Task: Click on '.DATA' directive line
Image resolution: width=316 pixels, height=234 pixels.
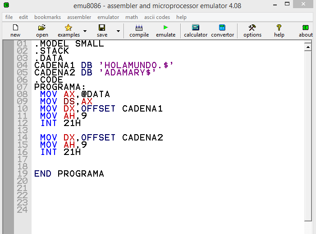Action: click(x=49, y=58)
